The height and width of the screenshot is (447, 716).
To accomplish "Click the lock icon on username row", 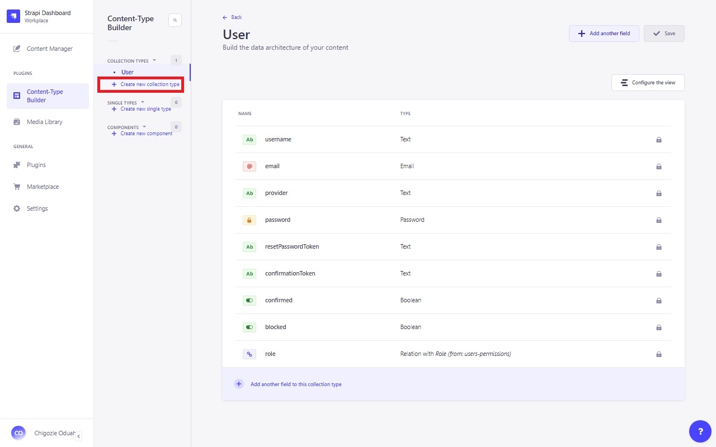I will 658,140.
